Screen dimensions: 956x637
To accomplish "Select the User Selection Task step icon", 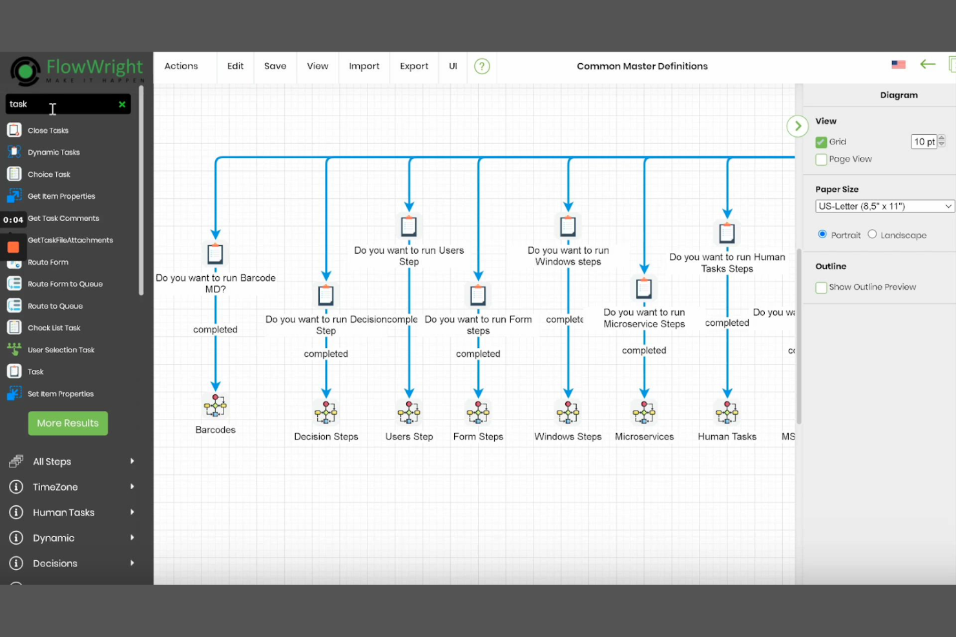I will (14, 349).
